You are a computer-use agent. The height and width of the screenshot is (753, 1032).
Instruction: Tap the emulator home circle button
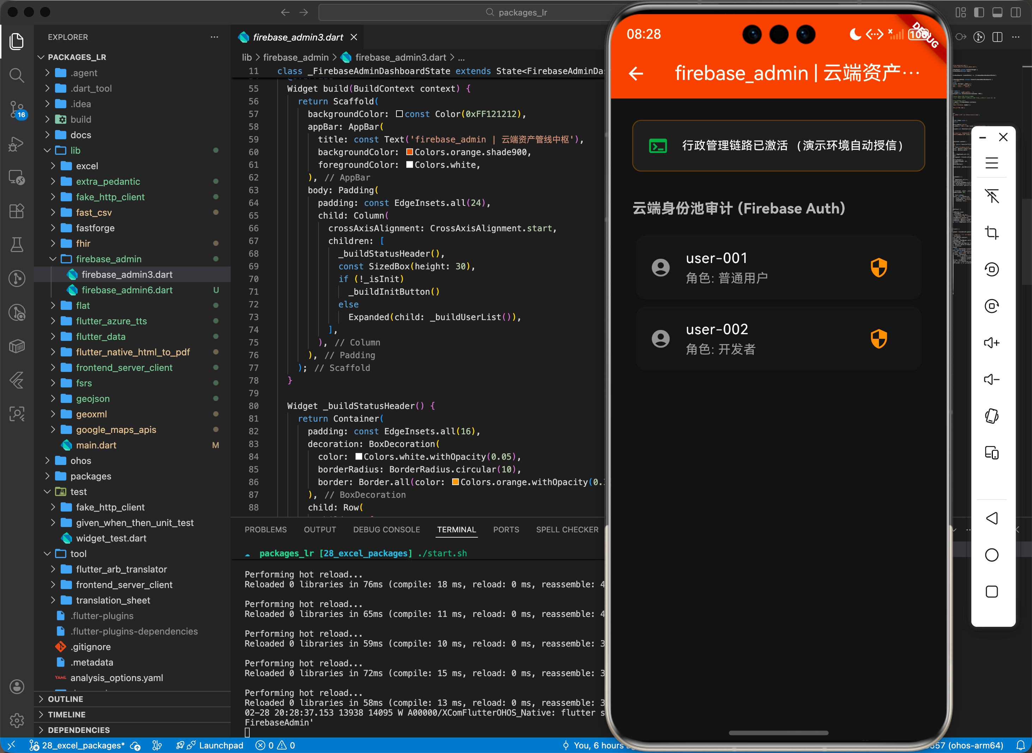[991, 555]
